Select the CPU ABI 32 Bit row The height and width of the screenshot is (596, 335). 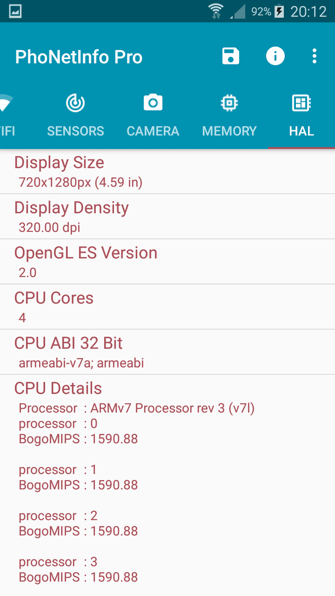(x=167, y=352)
